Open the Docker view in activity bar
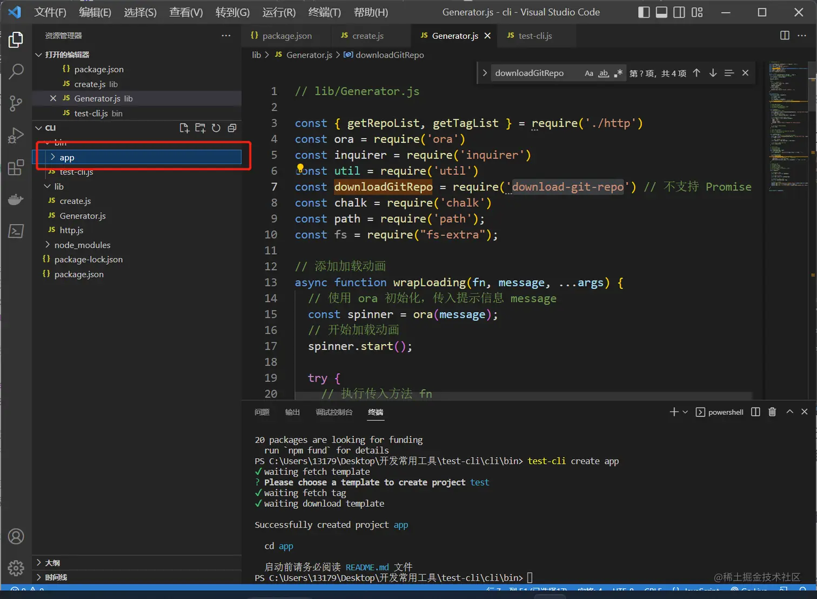Image resolution: width=817 pixels, height=599 pixels. (x=16, y=200)
